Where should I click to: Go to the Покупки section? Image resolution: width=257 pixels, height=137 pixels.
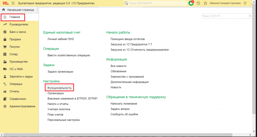(15, 47)
